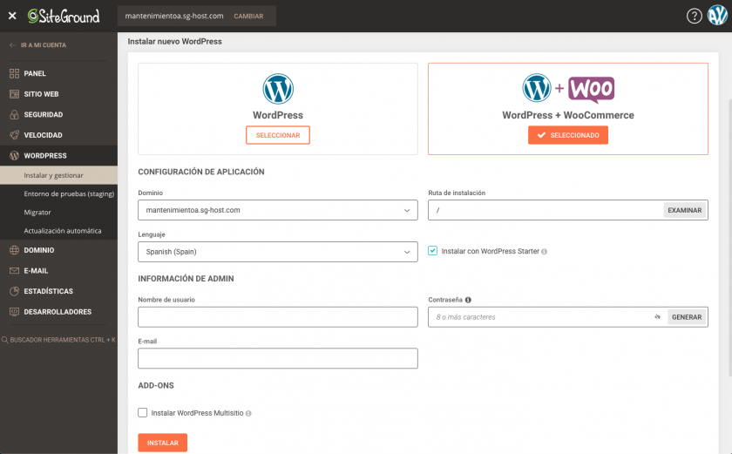Click CAMBIAR to switch site
The height and width of the screenshot is (454, 732).
pyautogui.click(x=248, y=16)
